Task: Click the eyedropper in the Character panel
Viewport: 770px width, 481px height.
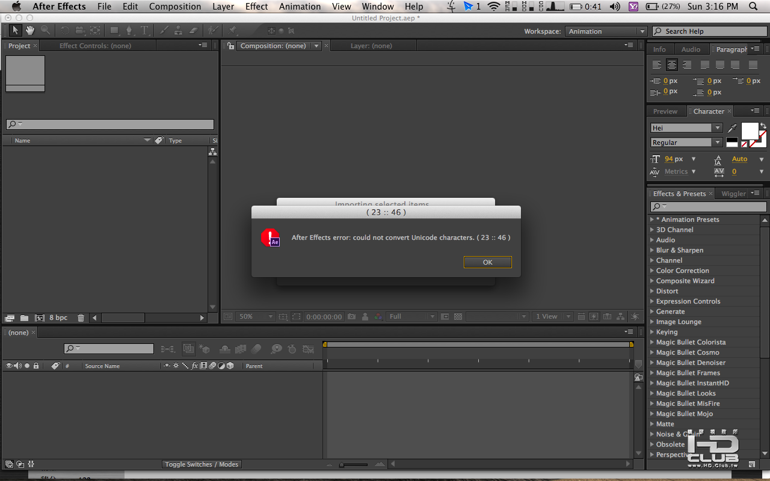Action: pos(732,128)
